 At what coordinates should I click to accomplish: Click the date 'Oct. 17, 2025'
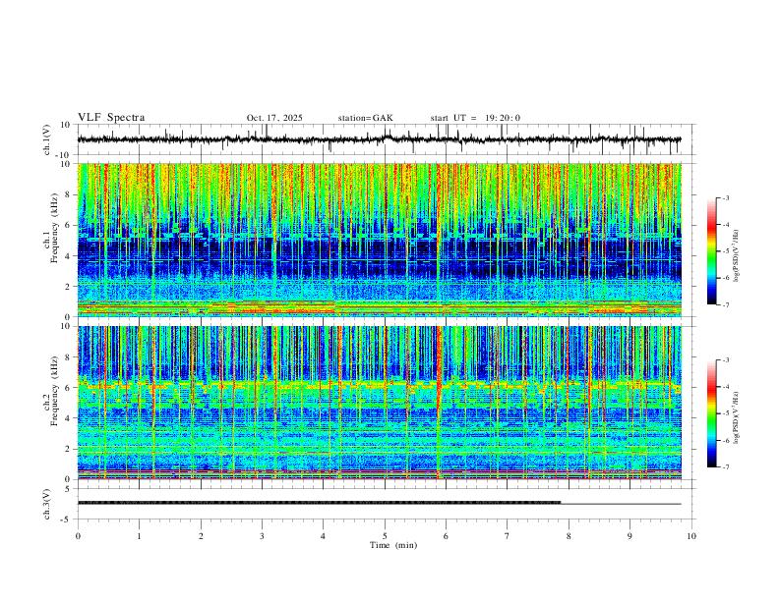pyautogui.click(x=274, y=118)
